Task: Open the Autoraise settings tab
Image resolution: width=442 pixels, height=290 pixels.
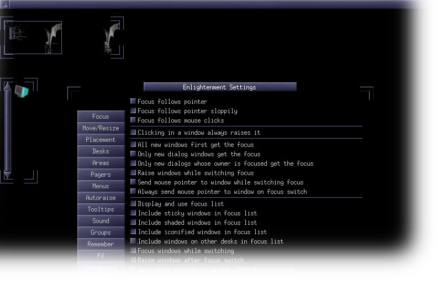Action: 101,198
